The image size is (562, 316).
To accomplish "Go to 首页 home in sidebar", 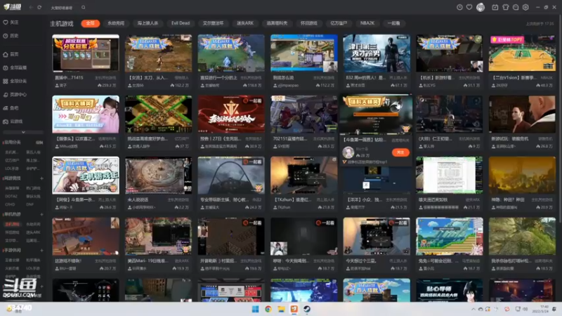I will tap(11, 54).
